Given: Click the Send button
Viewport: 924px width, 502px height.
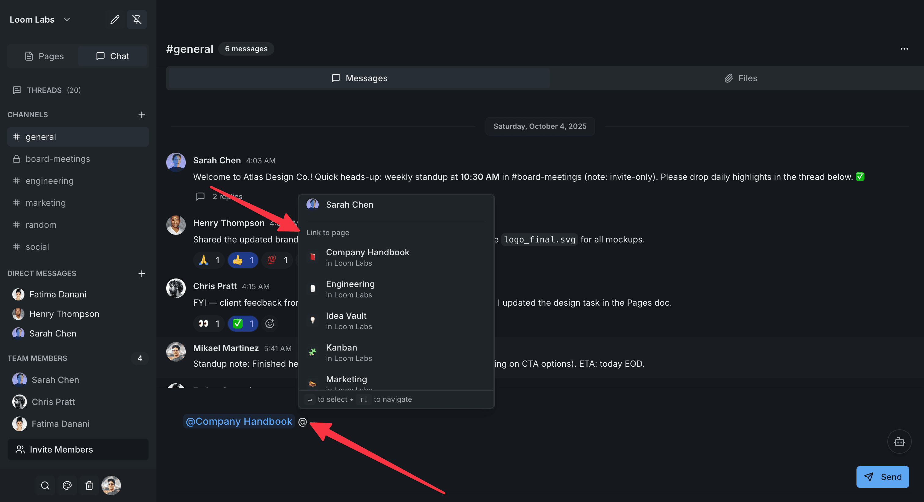Looking at the screenshot, I should [882, 477].
